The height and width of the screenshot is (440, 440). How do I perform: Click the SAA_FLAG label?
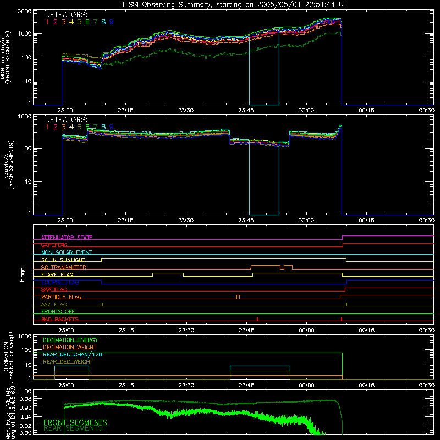[x=54, y=290]
